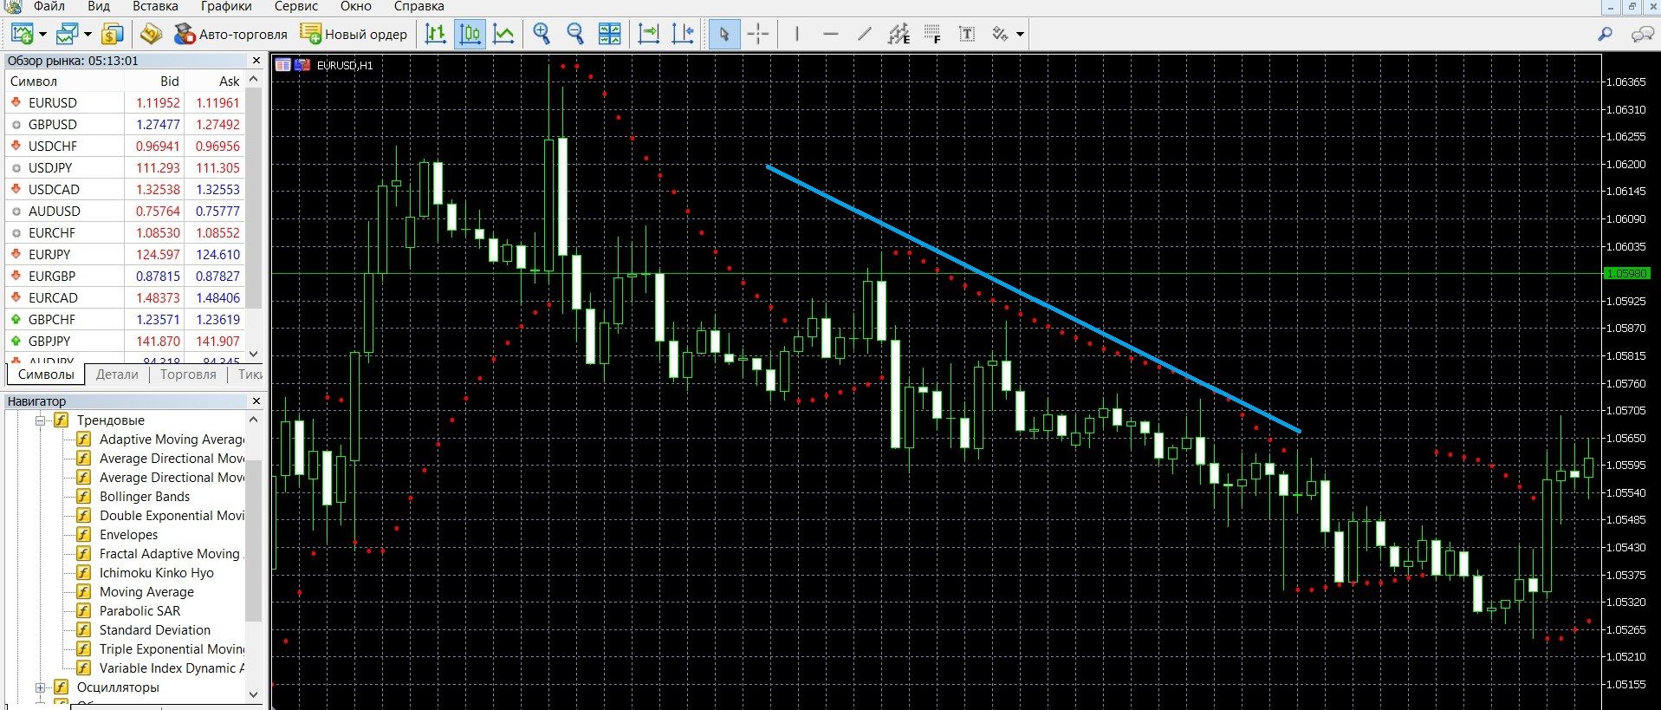
Task: Open the Profiles toolbar icon
Action: coord(66,34)
